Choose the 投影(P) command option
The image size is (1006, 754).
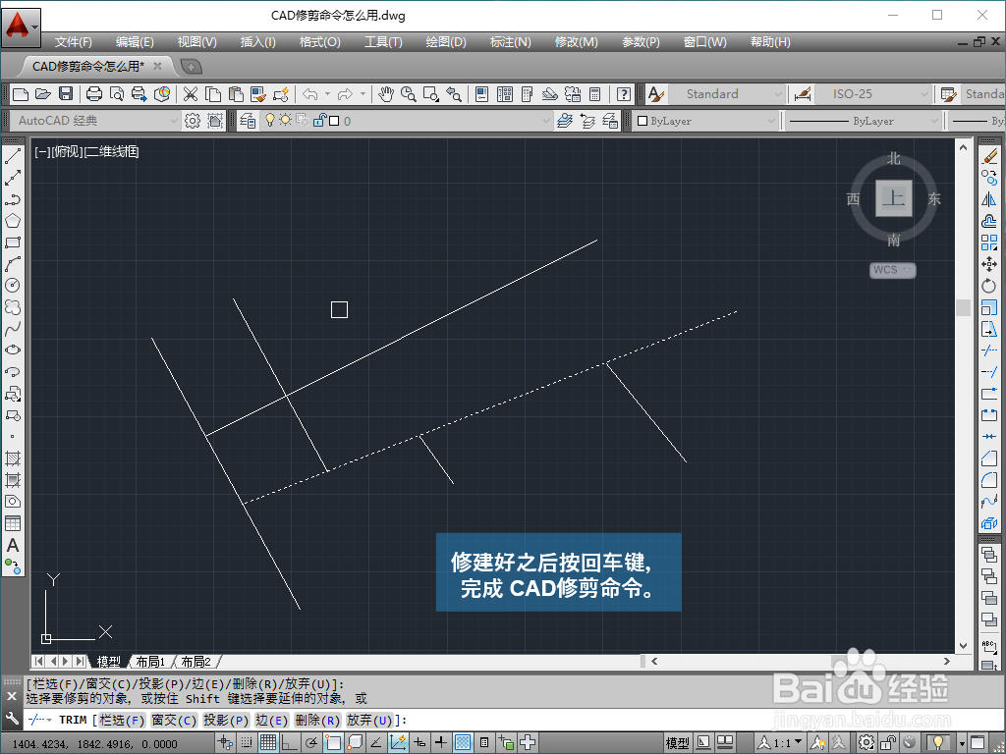click(226, 720)
